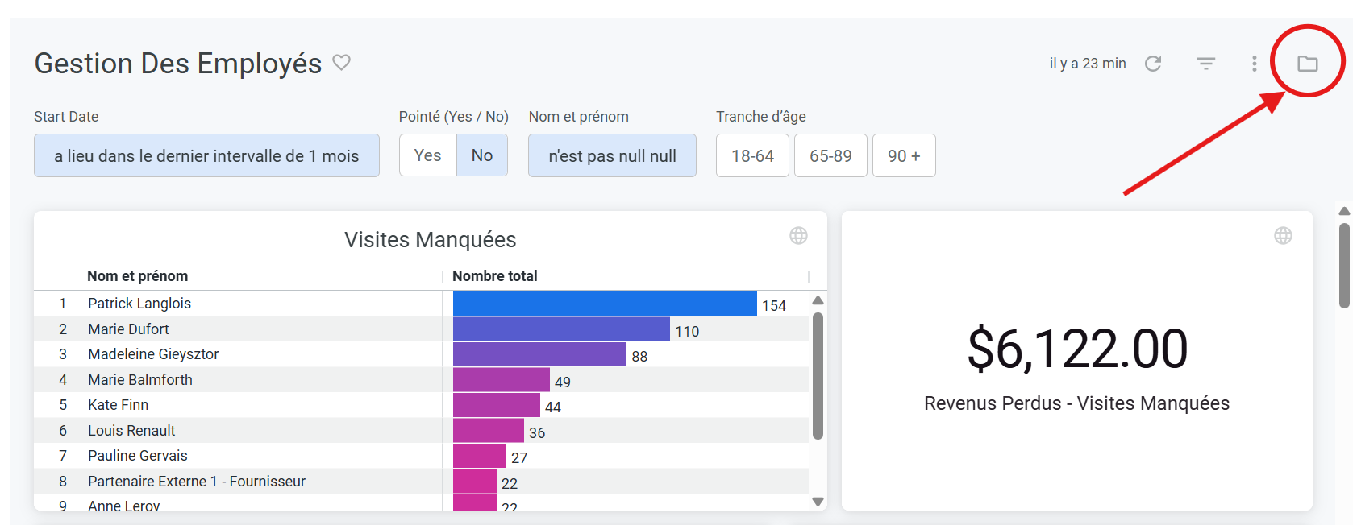Open the dashboard filters icon
The image size is (1357, 525).
(1205, 64)
